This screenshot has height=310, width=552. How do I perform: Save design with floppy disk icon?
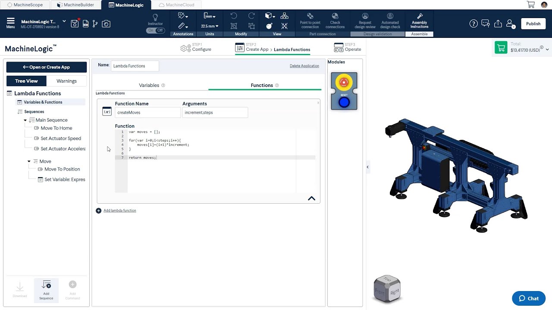point(75,24)
